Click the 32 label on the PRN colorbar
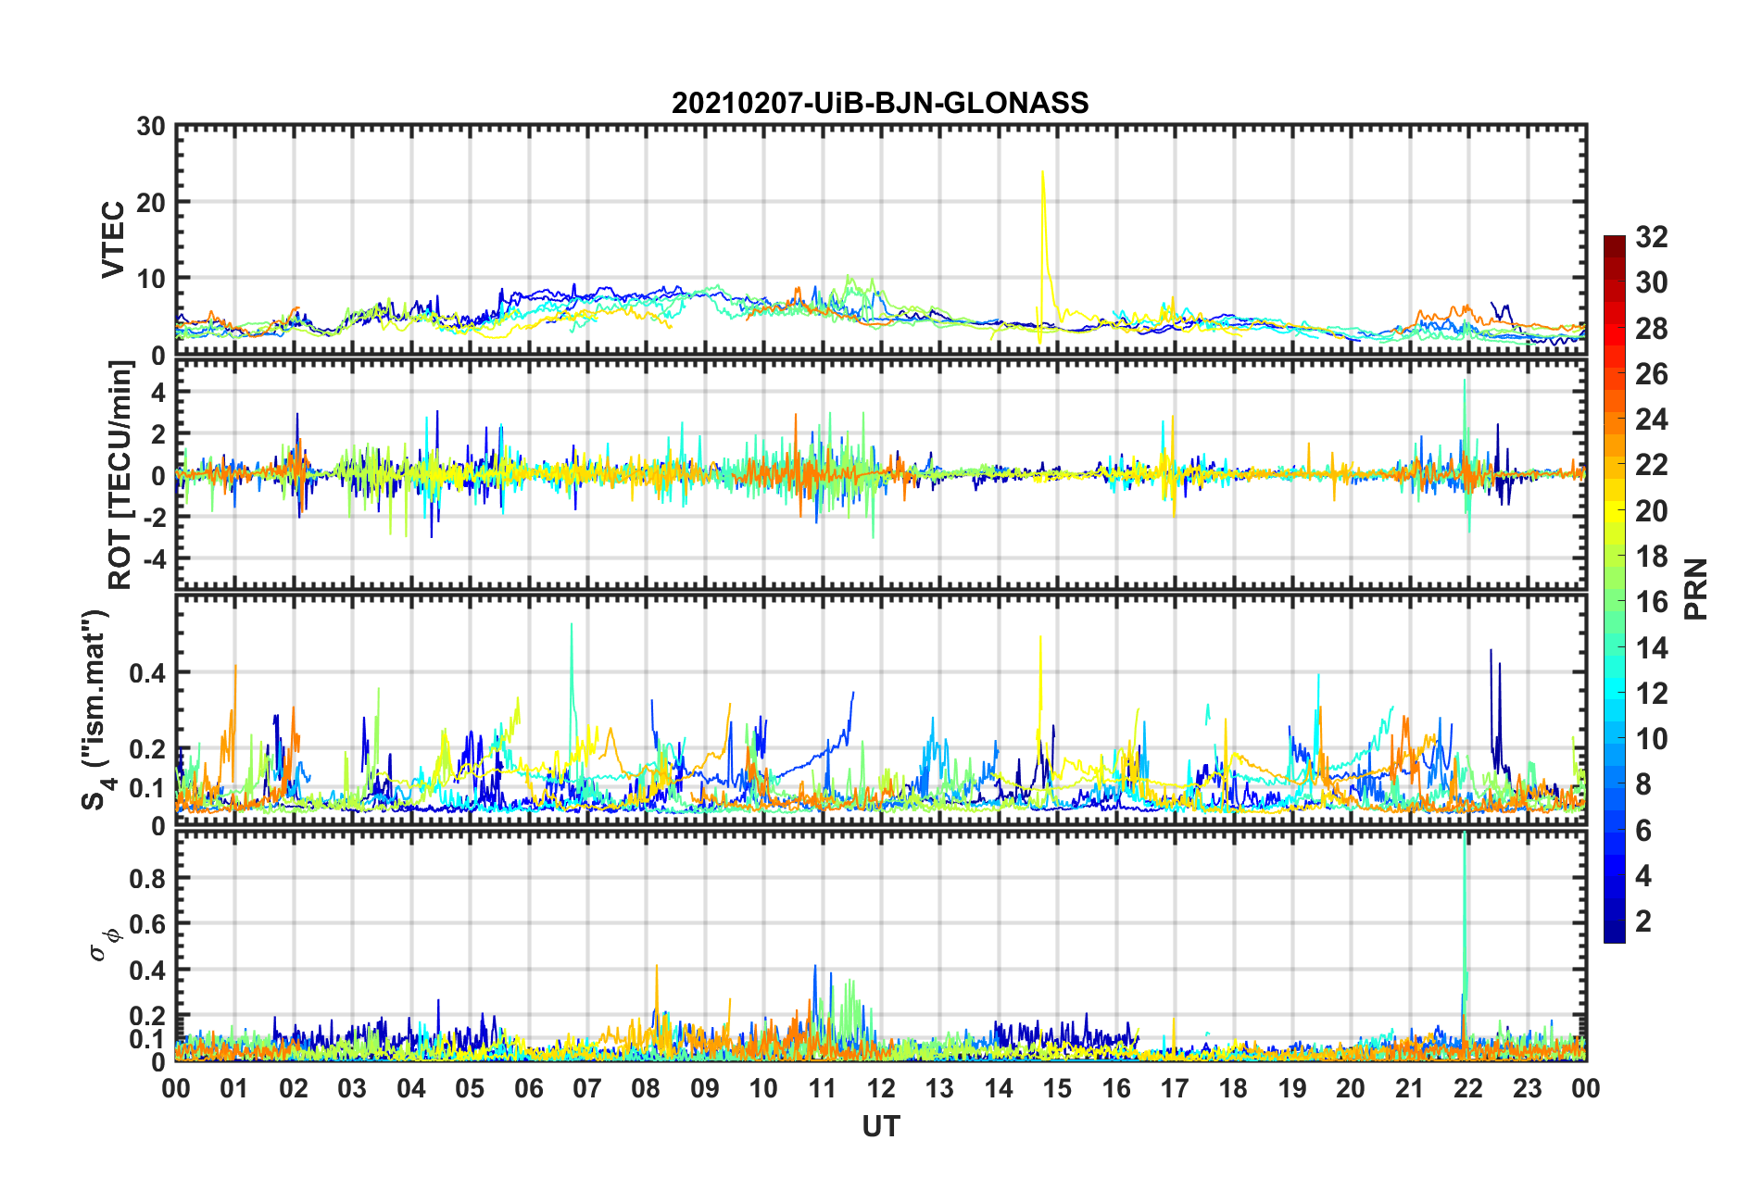This screenshot has height=1178, width=1762. click(x=1652, y=238)
